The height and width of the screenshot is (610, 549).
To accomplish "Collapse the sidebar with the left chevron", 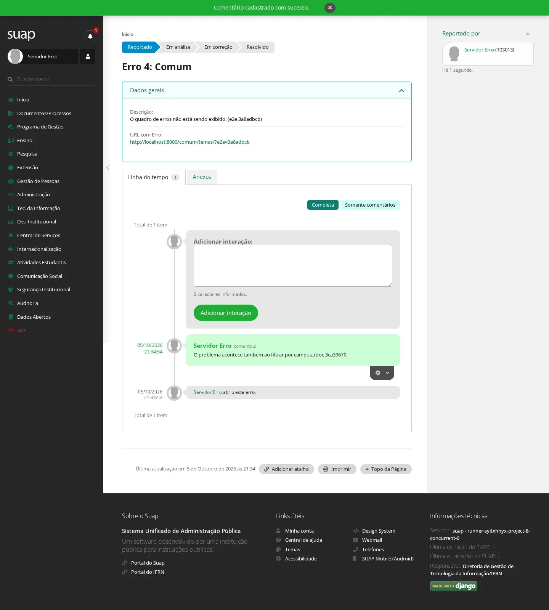I will 108,167.
